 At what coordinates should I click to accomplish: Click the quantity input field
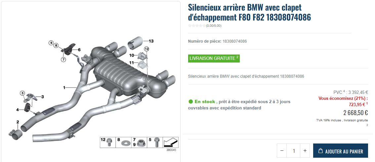pos(293,151)
